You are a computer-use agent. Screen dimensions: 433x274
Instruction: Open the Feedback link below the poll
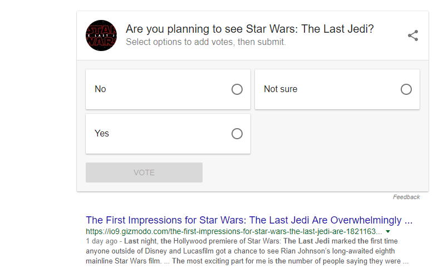pyautogui.click(x=406, y=197)
